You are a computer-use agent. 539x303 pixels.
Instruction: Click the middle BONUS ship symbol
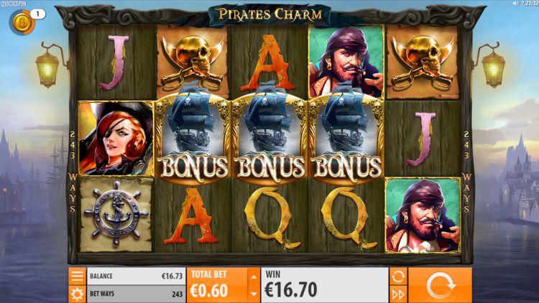(269, 137)
